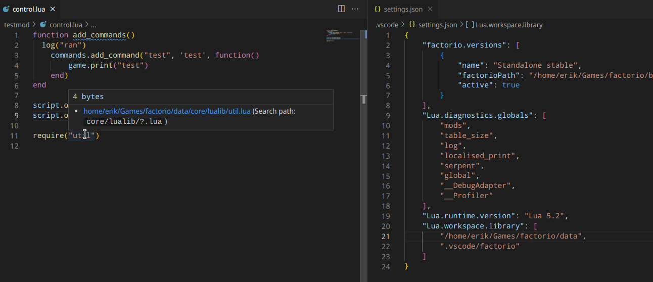
Task: Click the ".vscode/factorio" library entry
Action: pos(480,246)
